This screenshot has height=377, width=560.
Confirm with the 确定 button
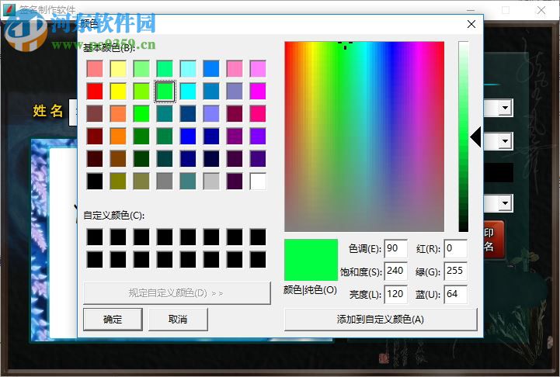(113, 320)
